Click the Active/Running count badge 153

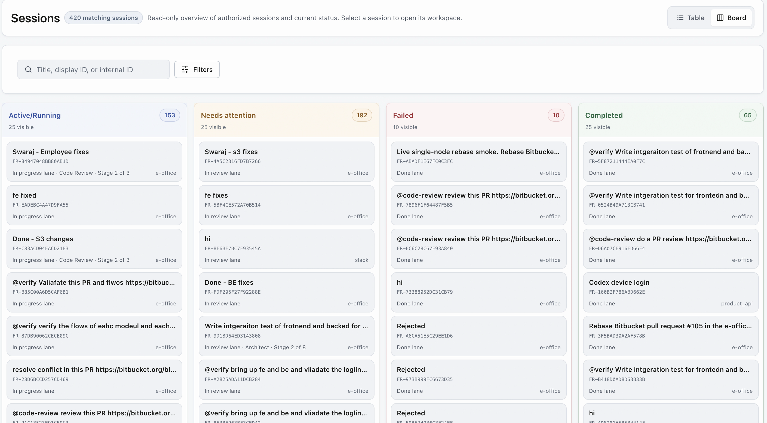(x=170, y=115)
